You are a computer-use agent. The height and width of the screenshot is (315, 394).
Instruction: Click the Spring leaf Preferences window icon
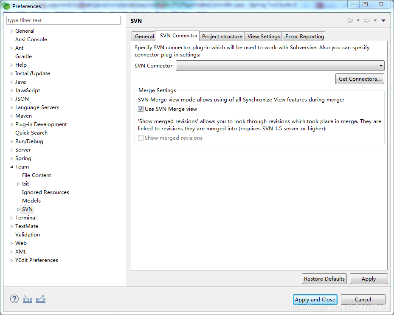coord(6,6)
